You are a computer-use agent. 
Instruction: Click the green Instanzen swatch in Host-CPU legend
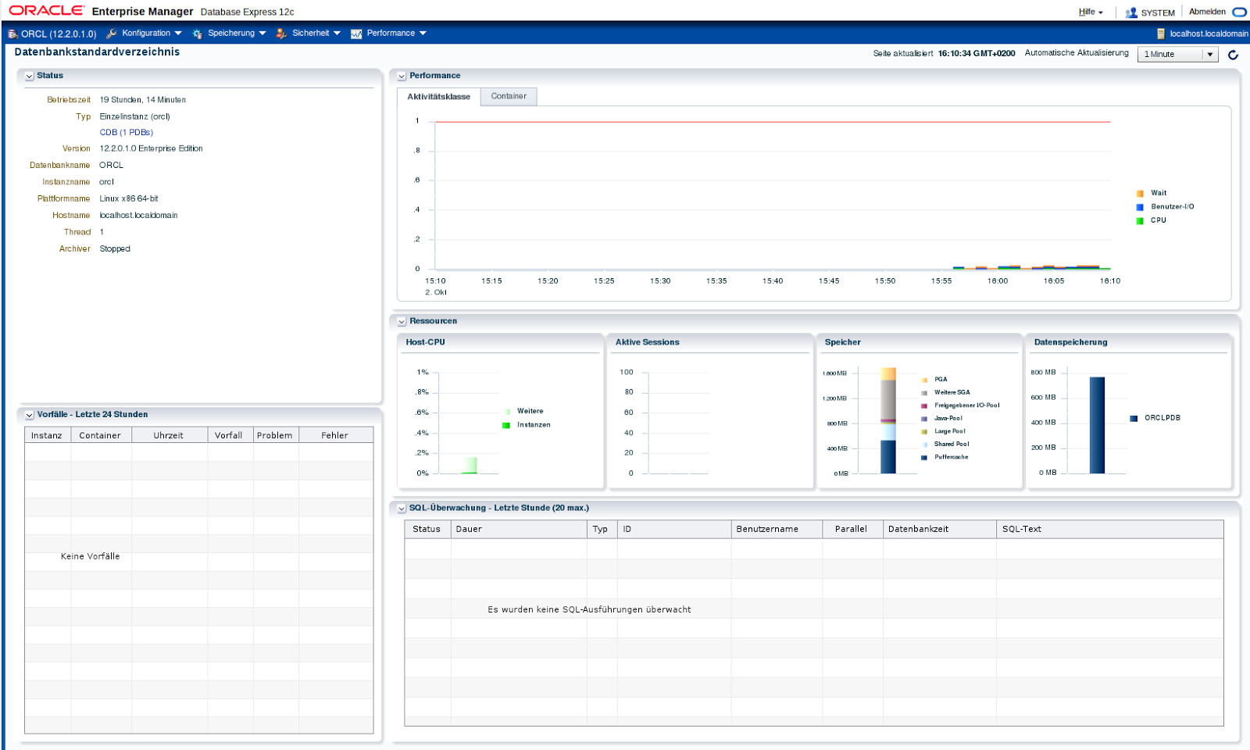(x=506, y=425)
